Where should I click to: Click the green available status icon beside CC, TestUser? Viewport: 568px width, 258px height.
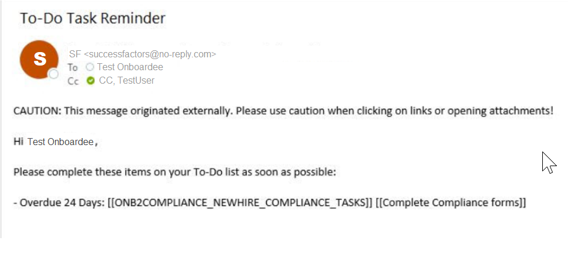[91, 81]
